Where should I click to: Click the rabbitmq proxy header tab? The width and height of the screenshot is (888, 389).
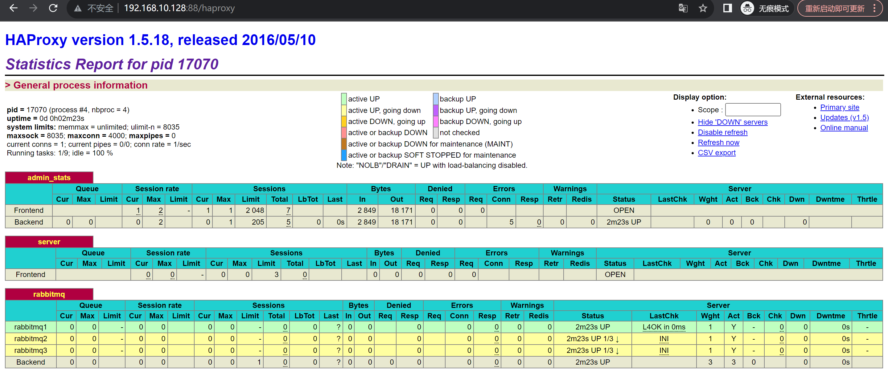tap(49, 294)
